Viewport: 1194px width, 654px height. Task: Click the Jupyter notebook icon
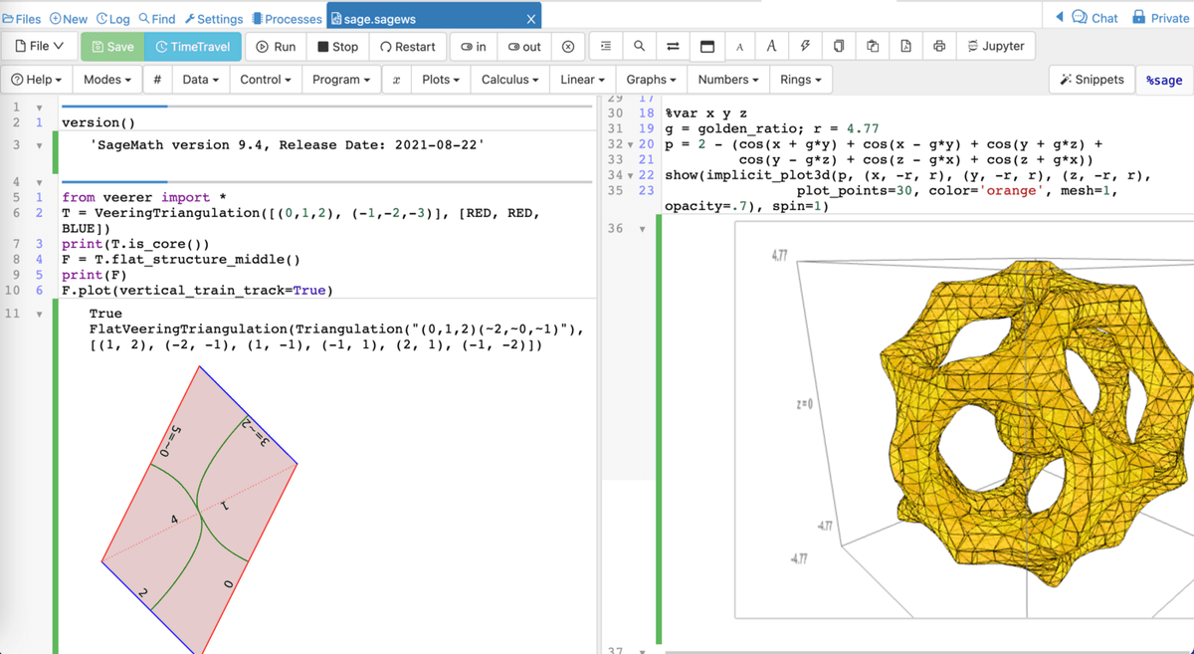coord(995,46)
